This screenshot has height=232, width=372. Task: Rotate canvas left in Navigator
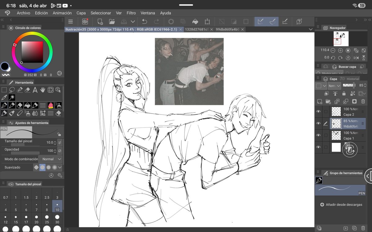[x=333, y=58]
